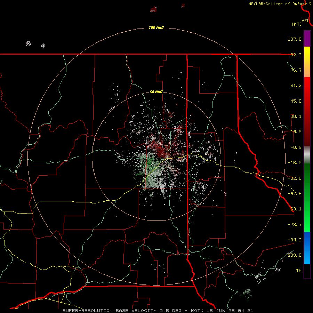Click the 50 NMI range ring label
The height and width of the screenshot is (313, 313).
pyautogui.click(x=156, y=92)
